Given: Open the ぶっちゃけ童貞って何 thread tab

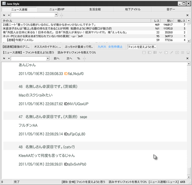Looking at the screenshot, I should (x=79, y=47).
